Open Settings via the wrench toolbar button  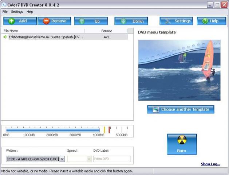coord(176,21)
